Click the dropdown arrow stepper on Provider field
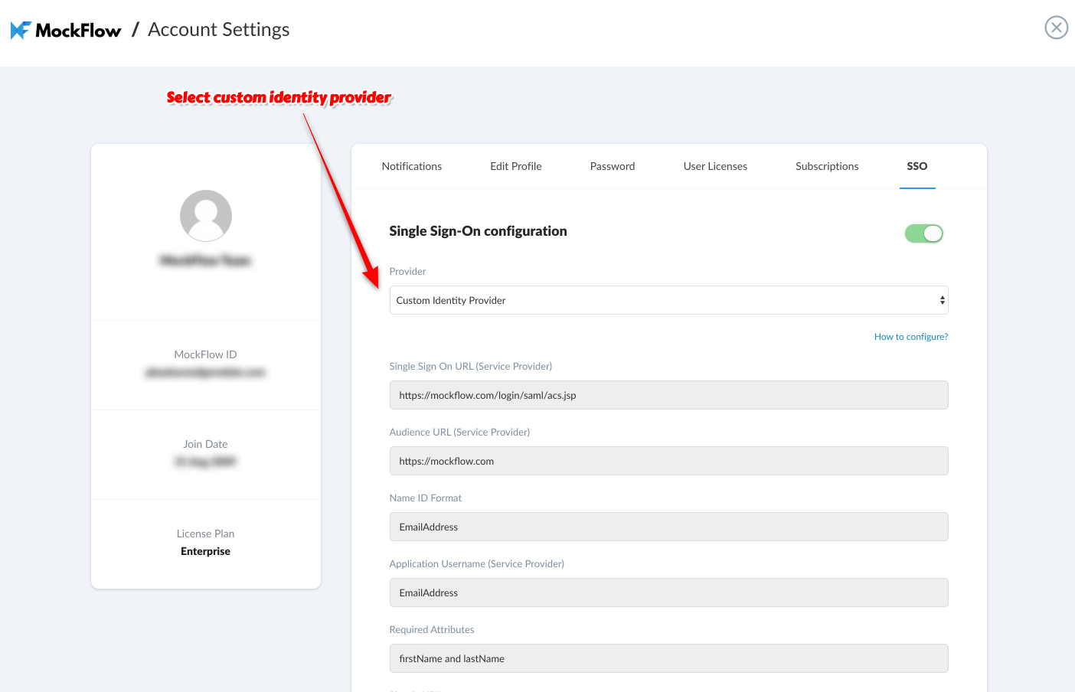The height and width of the screenshot is (692, 1075). coord(941,300)
